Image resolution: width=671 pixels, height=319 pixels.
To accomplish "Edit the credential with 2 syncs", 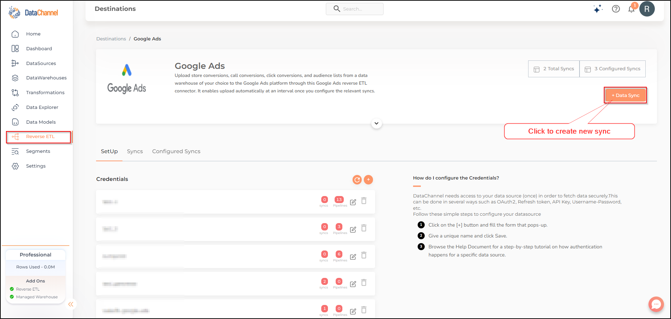I will coord(353,284).
